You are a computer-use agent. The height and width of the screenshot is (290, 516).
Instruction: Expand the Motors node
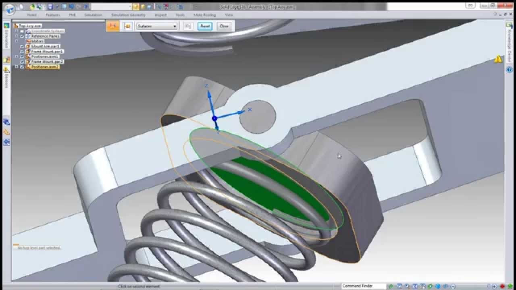17,41
